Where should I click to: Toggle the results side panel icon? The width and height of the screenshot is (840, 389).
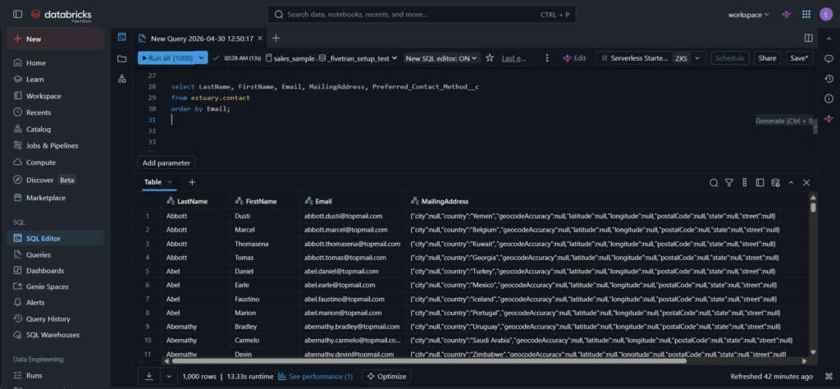[760, 183]
